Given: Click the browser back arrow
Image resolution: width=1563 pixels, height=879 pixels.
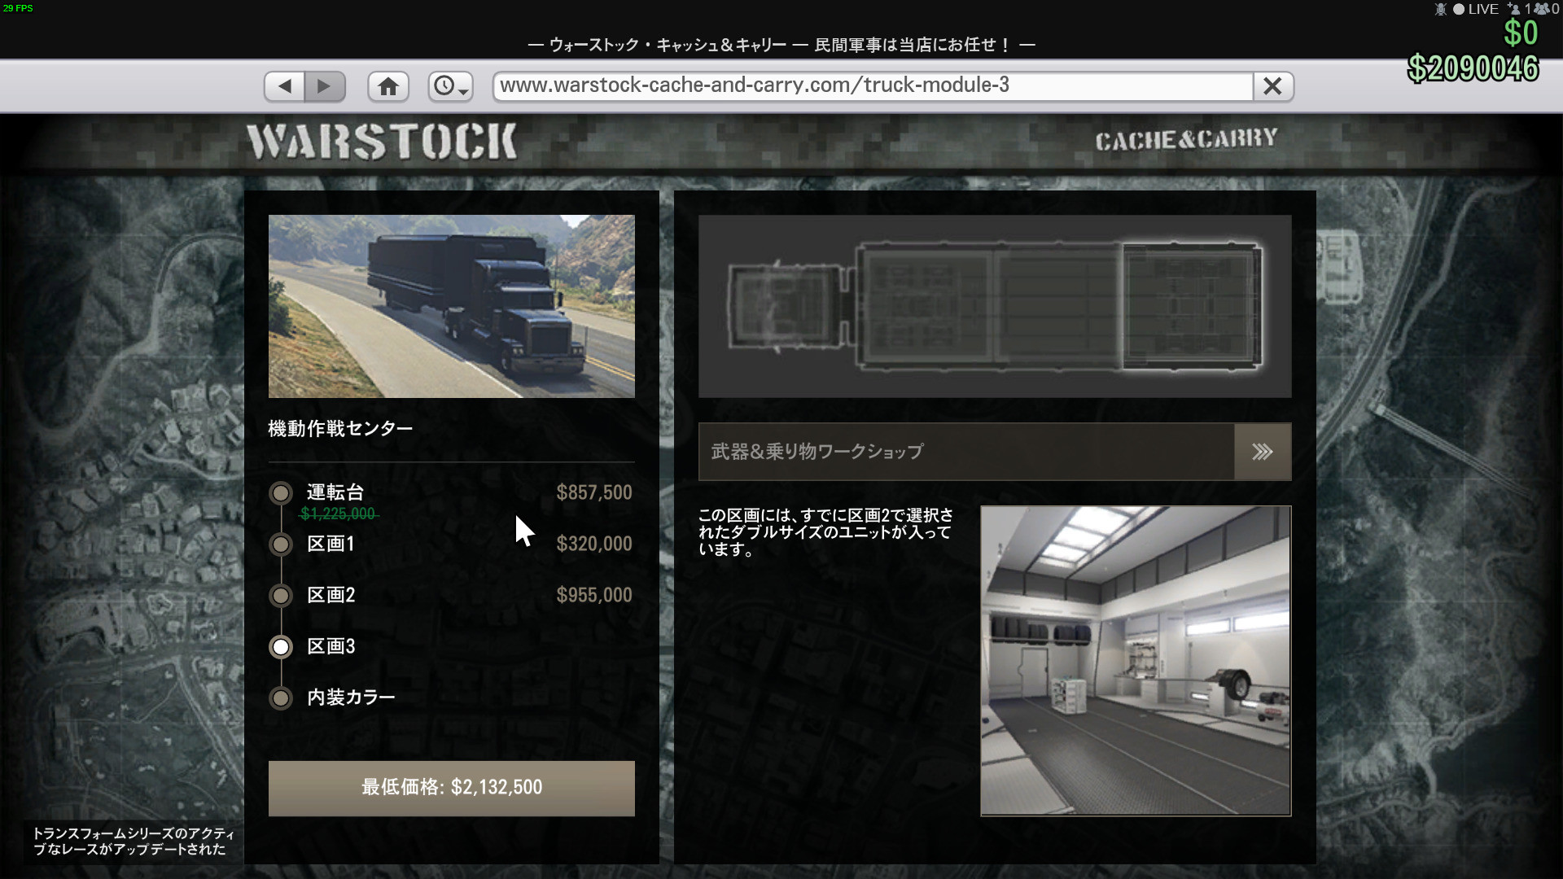Looking at the screenshot, I should click(285, 86).
